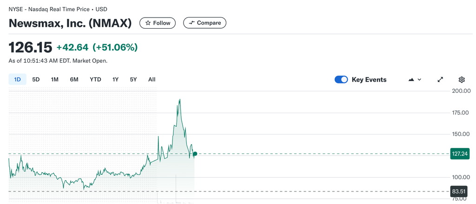Click the star icon in Follow button
Image resolution: width=476 pixels, height=204 pixels.
coord(148,23)
